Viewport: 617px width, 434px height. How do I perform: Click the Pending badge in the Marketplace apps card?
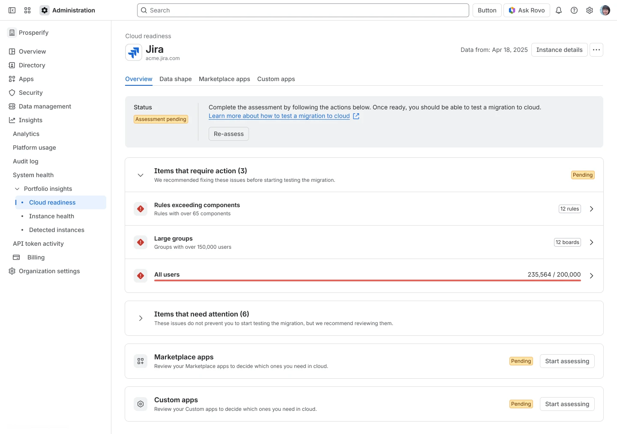[x=521, y=361]
